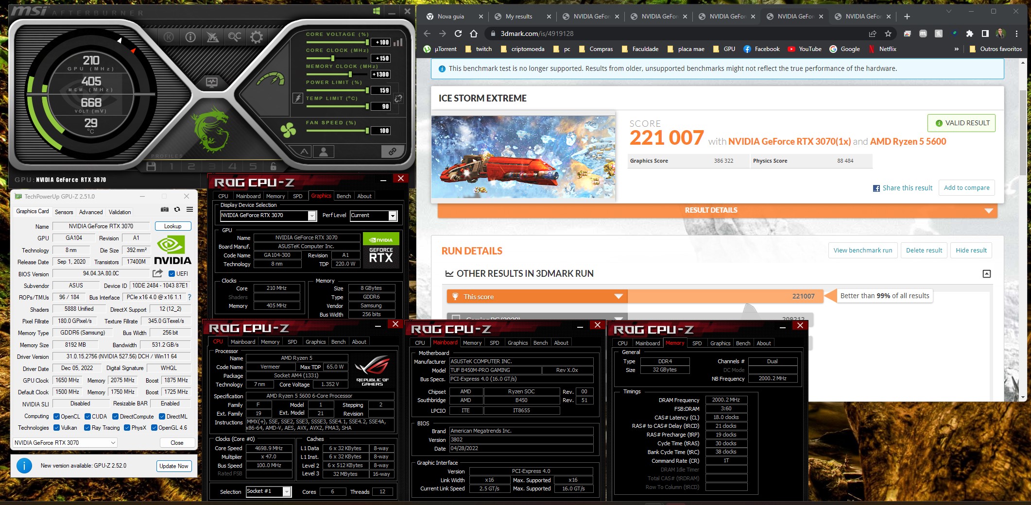Open Afterburner hardware monitor icon
The height and width of the screenshot is (505, 1031).
click(211, 82)
